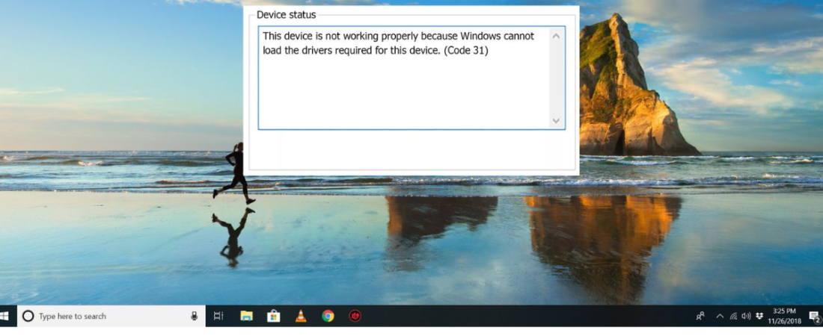
Task: Click the 'Device status' group label
Action: click(x=286, y=15)
